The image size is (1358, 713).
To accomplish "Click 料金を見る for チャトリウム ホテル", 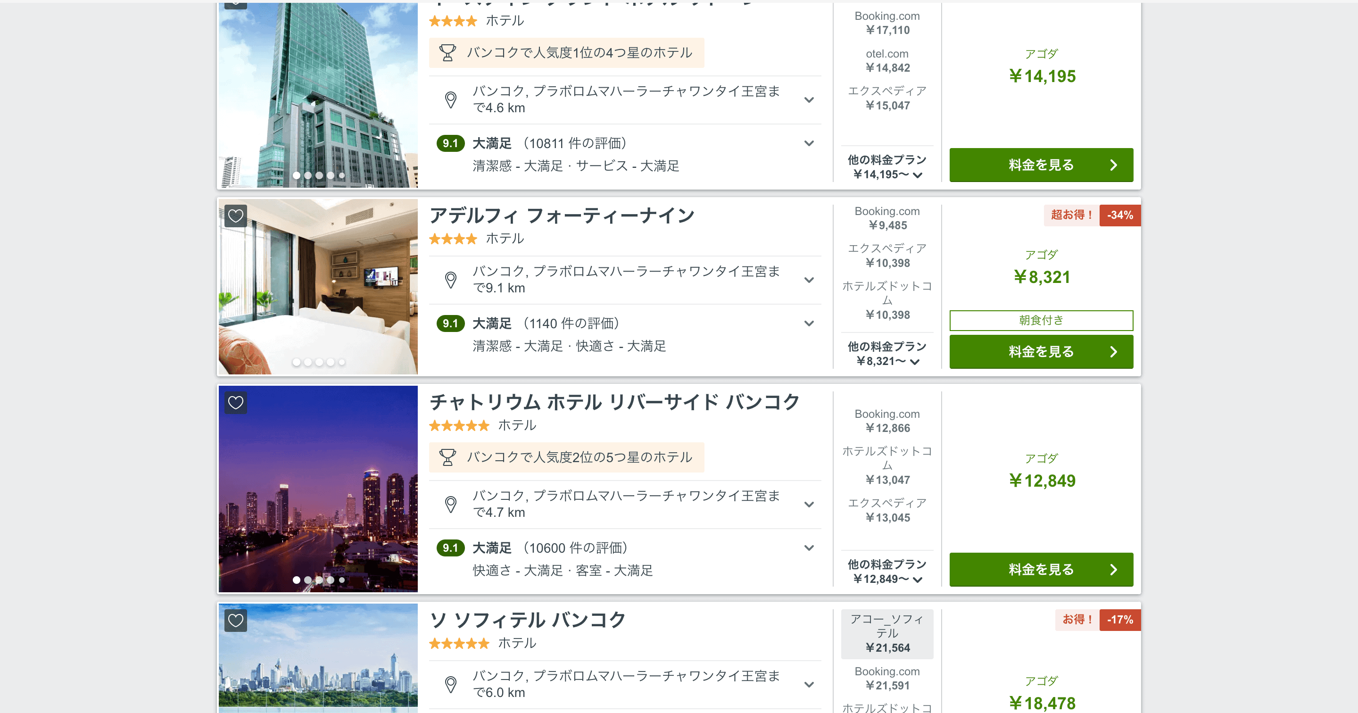I will [x=1041, y=570].
